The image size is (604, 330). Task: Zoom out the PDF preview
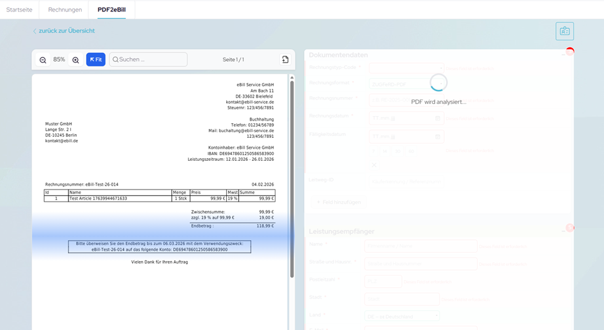click(43, 60)
